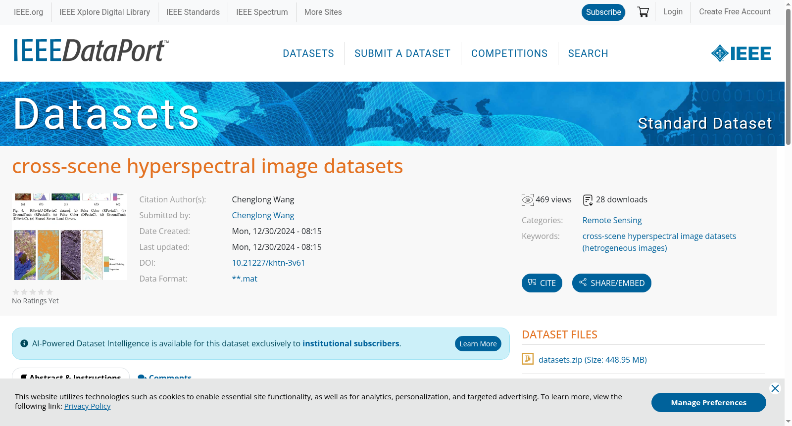Select Create Free Account
Image resolution: width=792 pixels, height=426 pixels.
(x=735, y=12)
